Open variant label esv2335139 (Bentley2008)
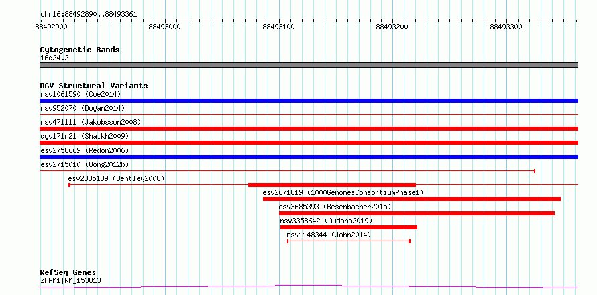This screenshot has height=295, width=597. coord(116,178)
